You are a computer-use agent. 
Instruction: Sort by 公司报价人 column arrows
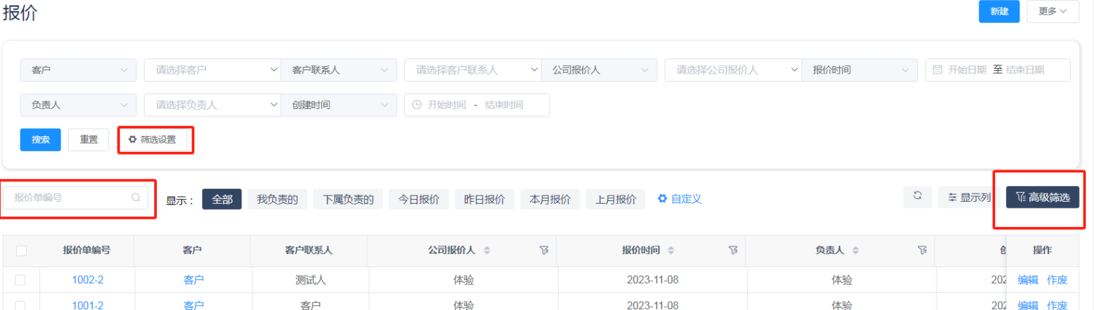487,251
